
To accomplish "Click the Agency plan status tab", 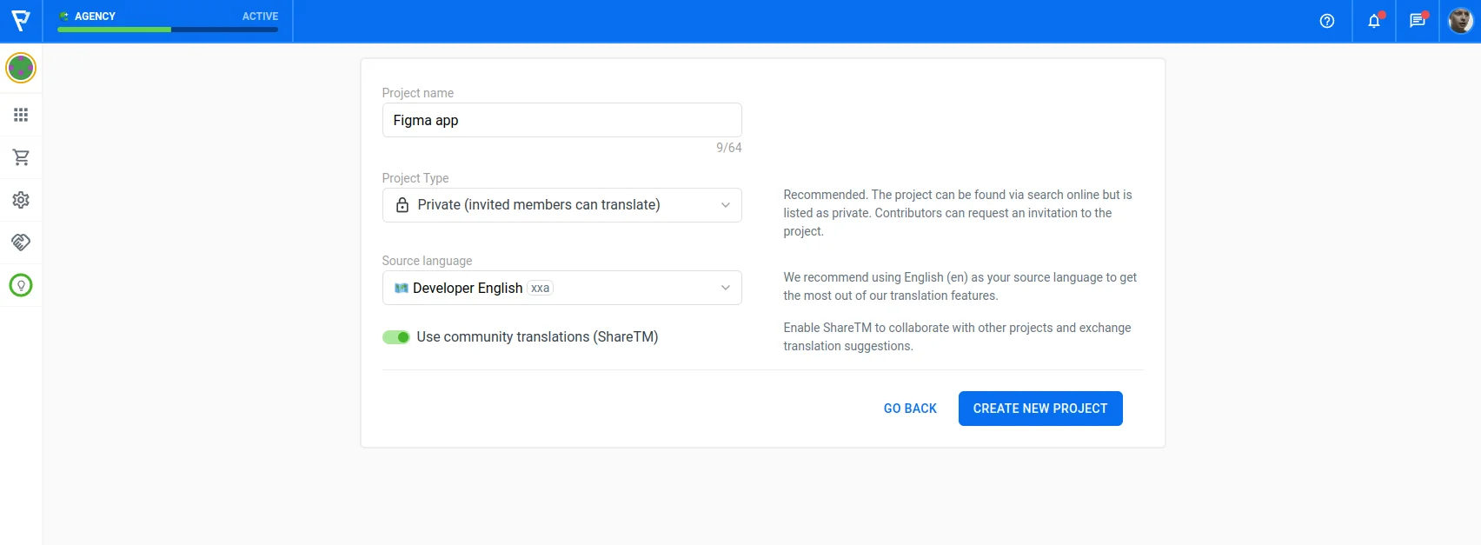I will point(168,21).
